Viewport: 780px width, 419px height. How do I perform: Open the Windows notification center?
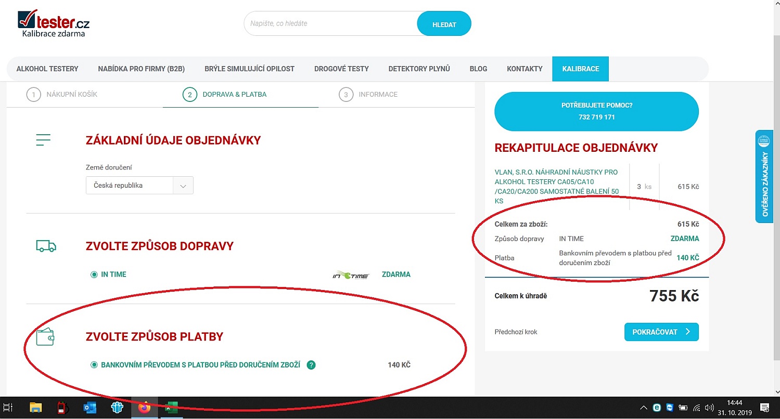coord(764,408)
